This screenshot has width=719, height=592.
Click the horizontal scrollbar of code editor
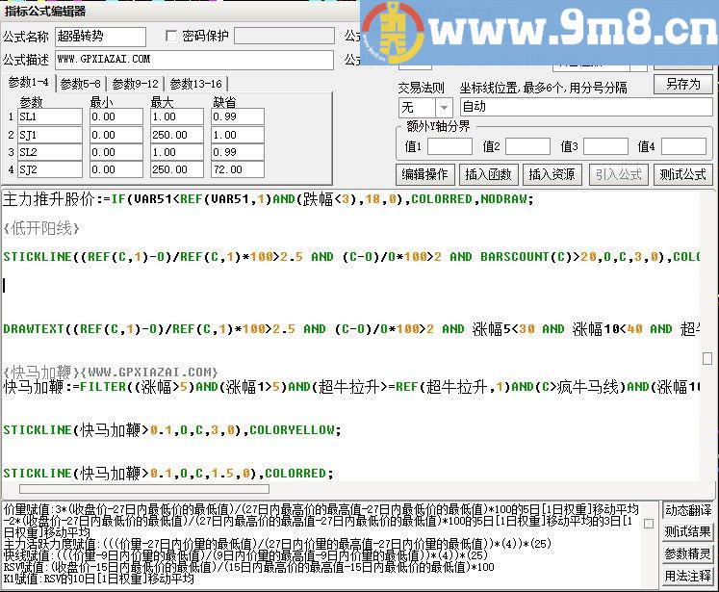tap(144, 489)
